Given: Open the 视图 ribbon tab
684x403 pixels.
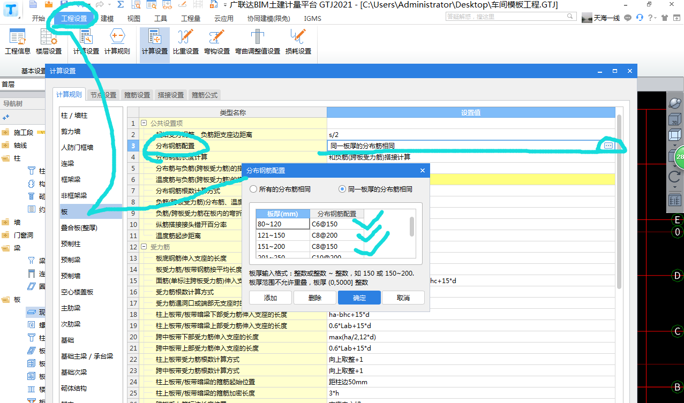Looking at the screenshot, I should [133, 18].
